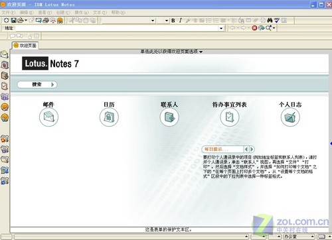Image resolution: width=332 pixels, height=240 pixels.
Task: Open To Do icon in left bookmark bar
Action: coord(5,86)
